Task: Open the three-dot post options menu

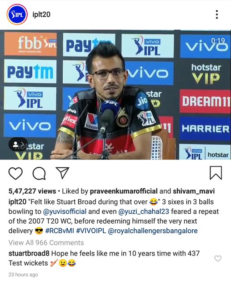Action: tap(217, 15)
